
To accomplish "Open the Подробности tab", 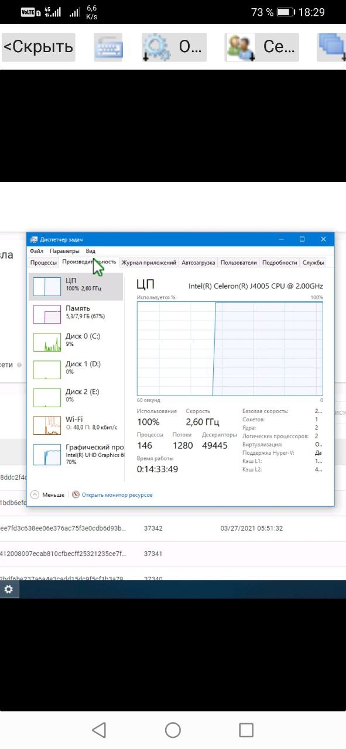I will (x=280, y=263).
